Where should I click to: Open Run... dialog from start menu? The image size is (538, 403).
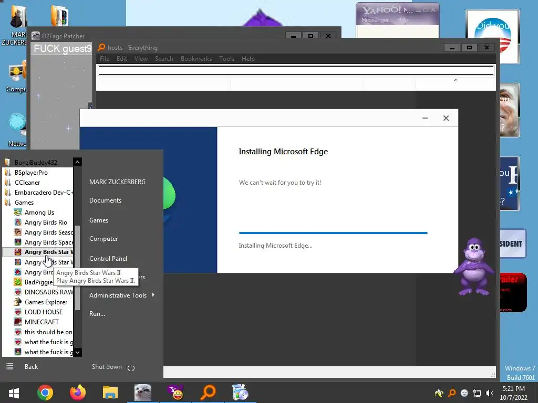pyautogui.click(x=97, y=314)
